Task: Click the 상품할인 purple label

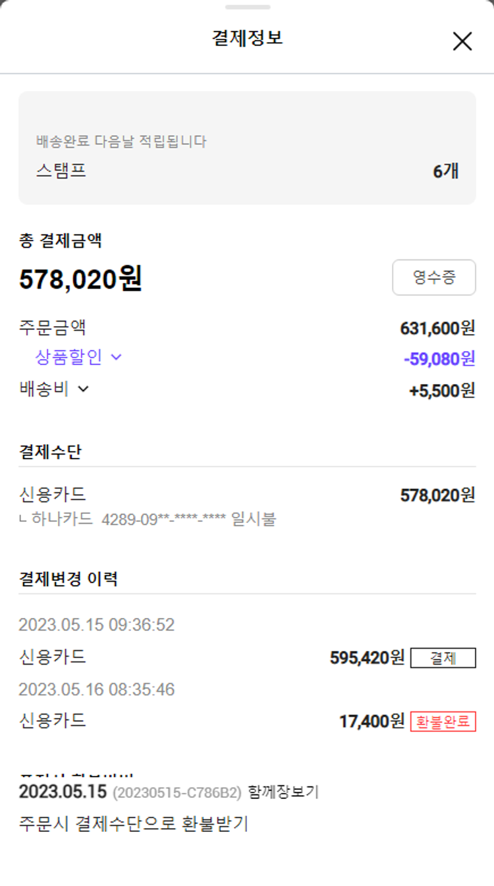Action: [69, 358]
